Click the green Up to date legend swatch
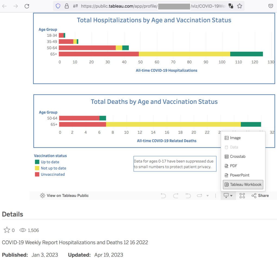 click(x=37, y=162)
